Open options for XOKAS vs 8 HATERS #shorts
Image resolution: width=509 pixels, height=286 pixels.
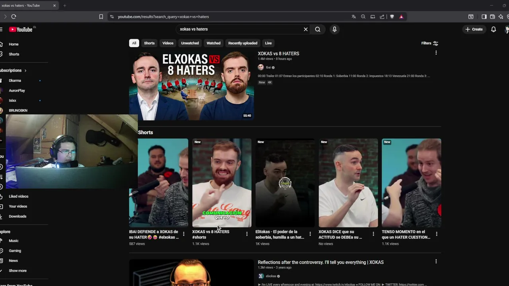[x=247, y=234]
